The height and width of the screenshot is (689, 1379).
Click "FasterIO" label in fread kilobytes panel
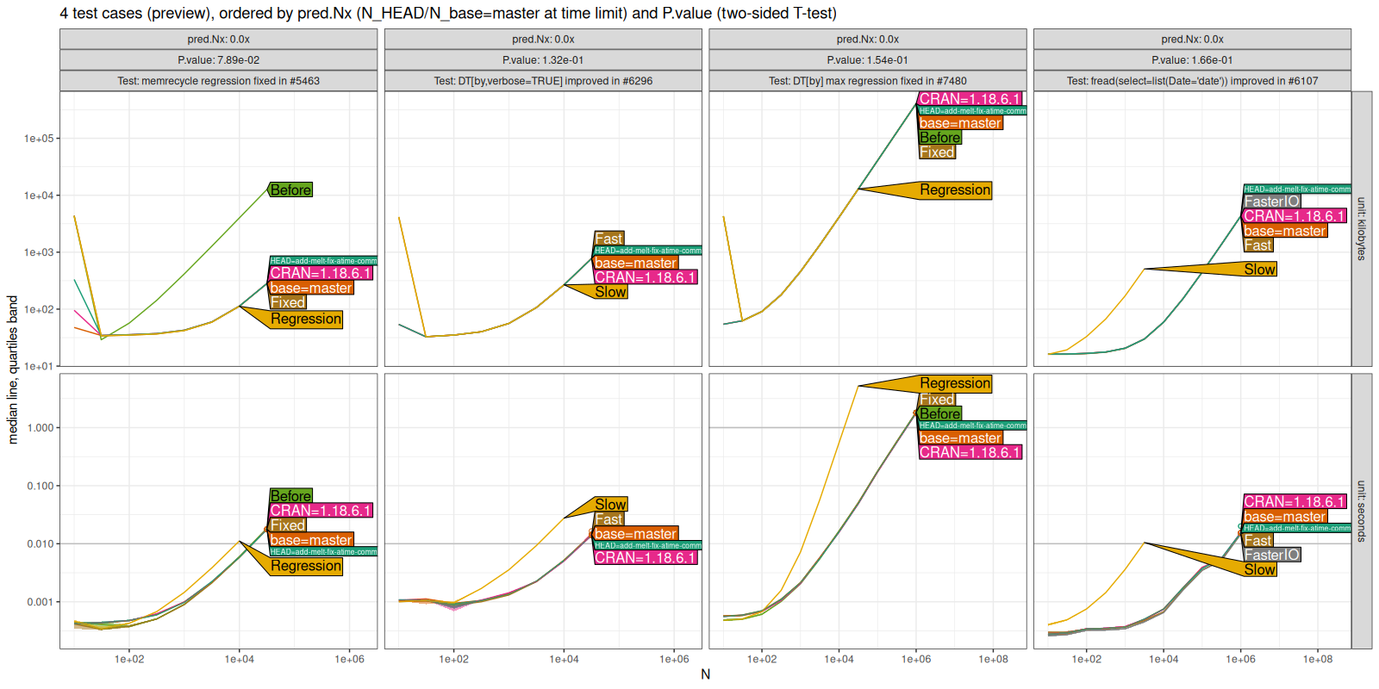coord(1271,202)
